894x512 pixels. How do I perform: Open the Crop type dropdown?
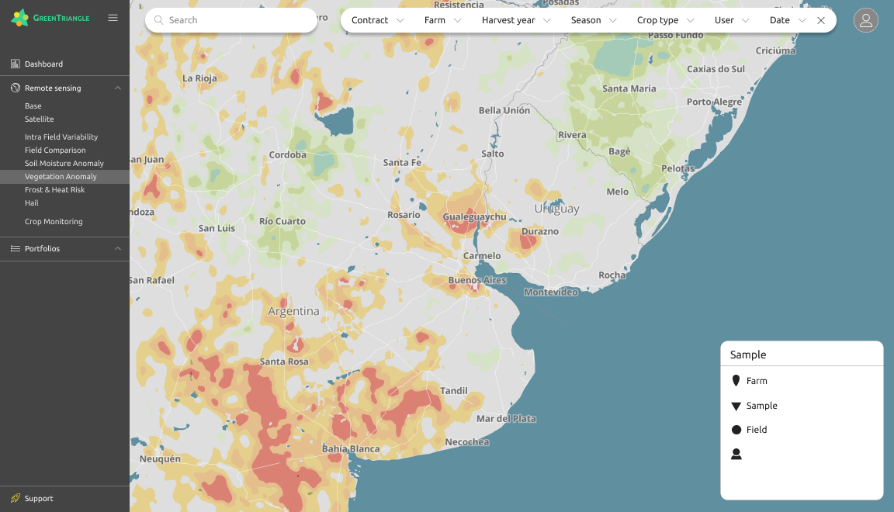[x=665, y=20]
